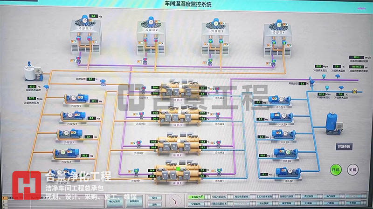Switch to the highlighted 主机系统 tab
This screenshot has width=373, height=209.
coord(195,197)
